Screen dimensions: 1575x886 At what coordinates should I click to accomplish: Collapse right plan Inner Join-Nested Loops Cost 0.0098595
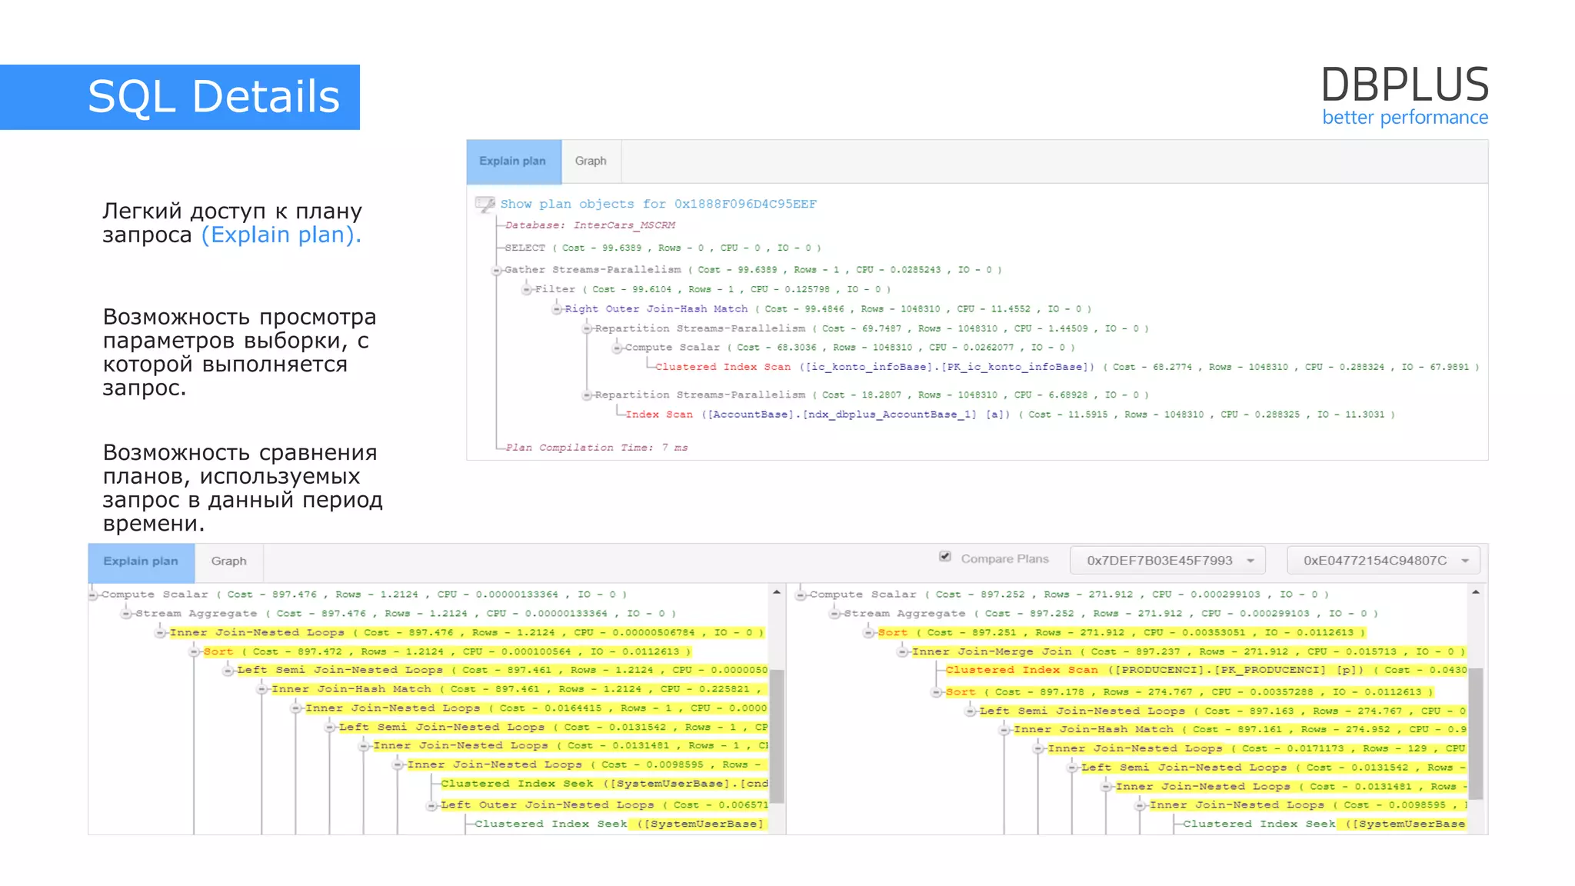tap(1140, 805)
